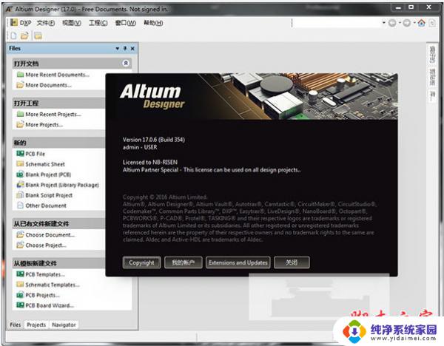
Task: Click the More Recent Projects icon
Action: pos(20,114)
